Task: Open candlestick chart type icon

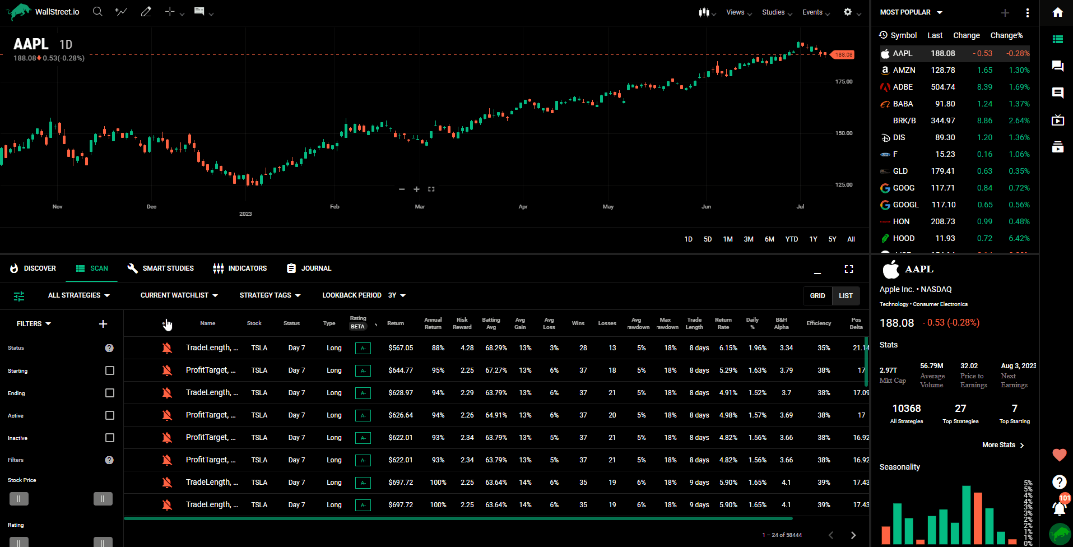Action: pos(704,12)
